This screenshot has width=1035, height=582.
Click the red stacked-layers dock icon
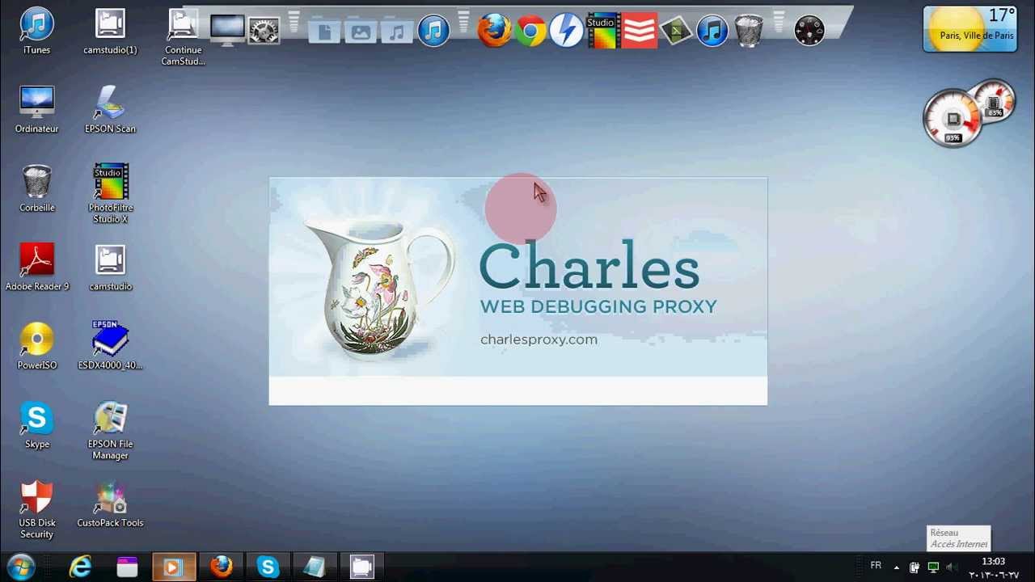tap(640, 32)
